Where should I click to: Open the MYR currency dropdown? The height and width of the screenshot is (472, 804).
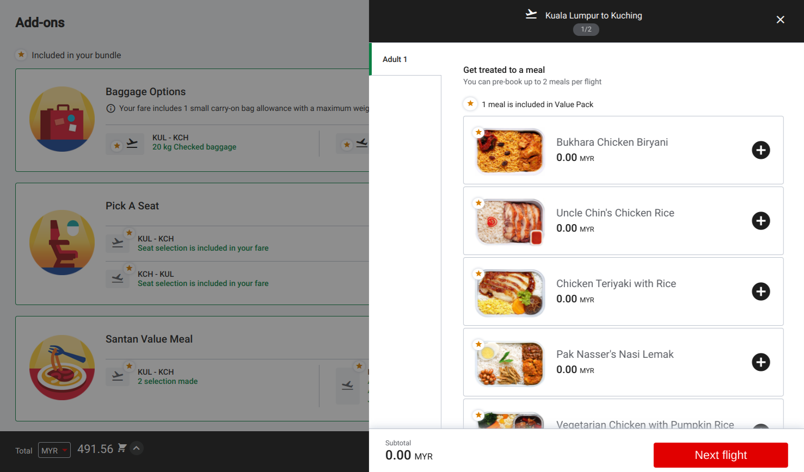click(54, 450)
